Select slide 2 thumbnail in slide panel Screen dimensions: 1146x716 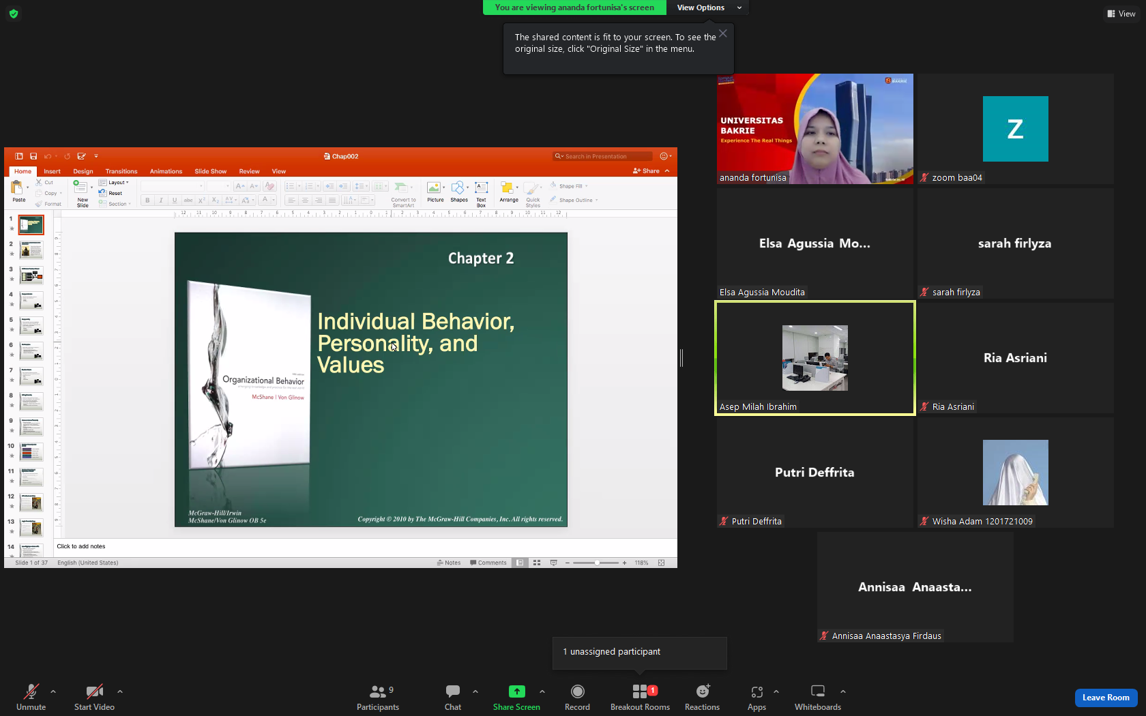click(x=31, y=250)
